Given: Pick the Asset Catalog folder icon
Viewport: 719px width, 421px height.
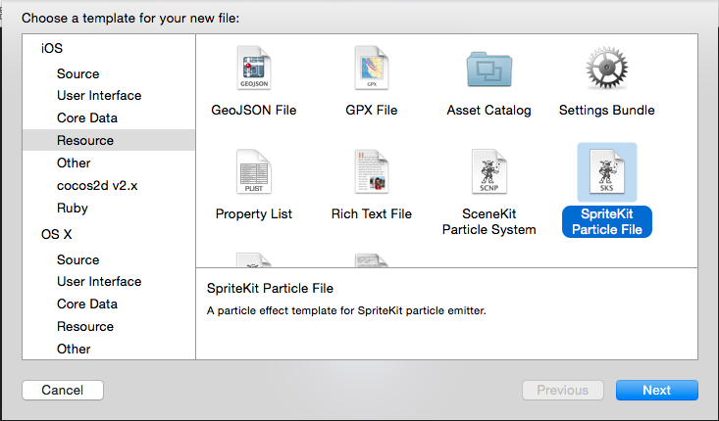Looking at the screenshot, I should click(x=488, y=70).
